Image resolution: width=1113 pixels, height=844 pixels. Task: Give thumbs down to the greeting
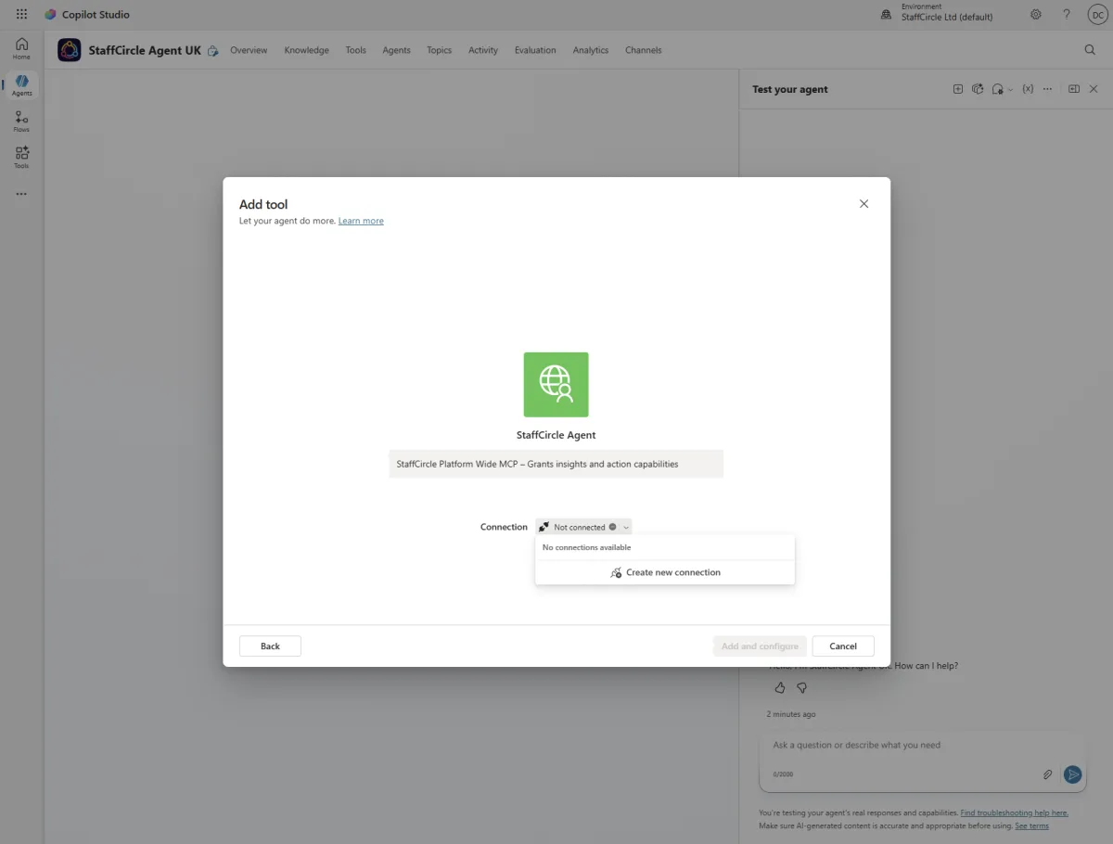click(802, 688)
